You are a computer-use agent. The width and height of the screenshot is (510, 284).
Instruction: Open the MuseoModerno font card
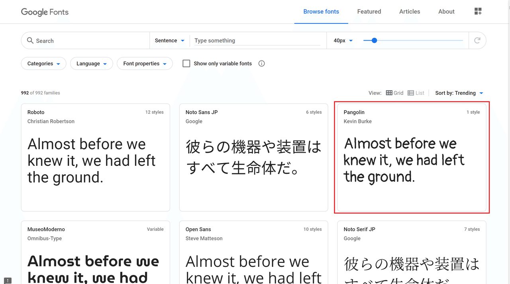pos(96,252)
